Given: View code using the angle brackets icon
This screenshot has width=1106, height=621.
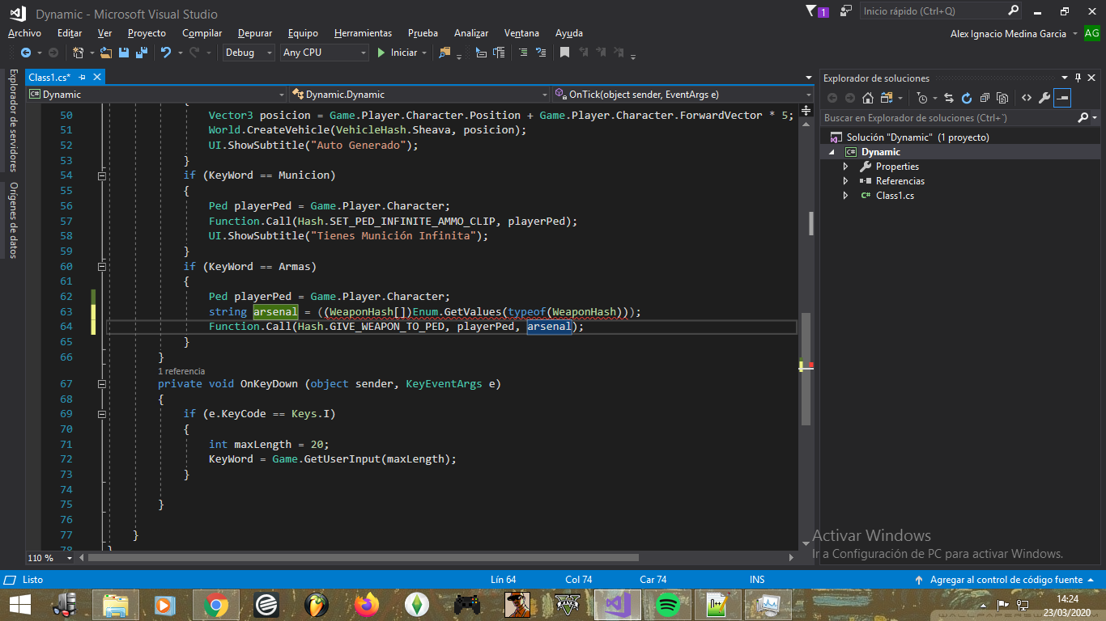Looking at the screenshot, I should [x=1027, y=98].
